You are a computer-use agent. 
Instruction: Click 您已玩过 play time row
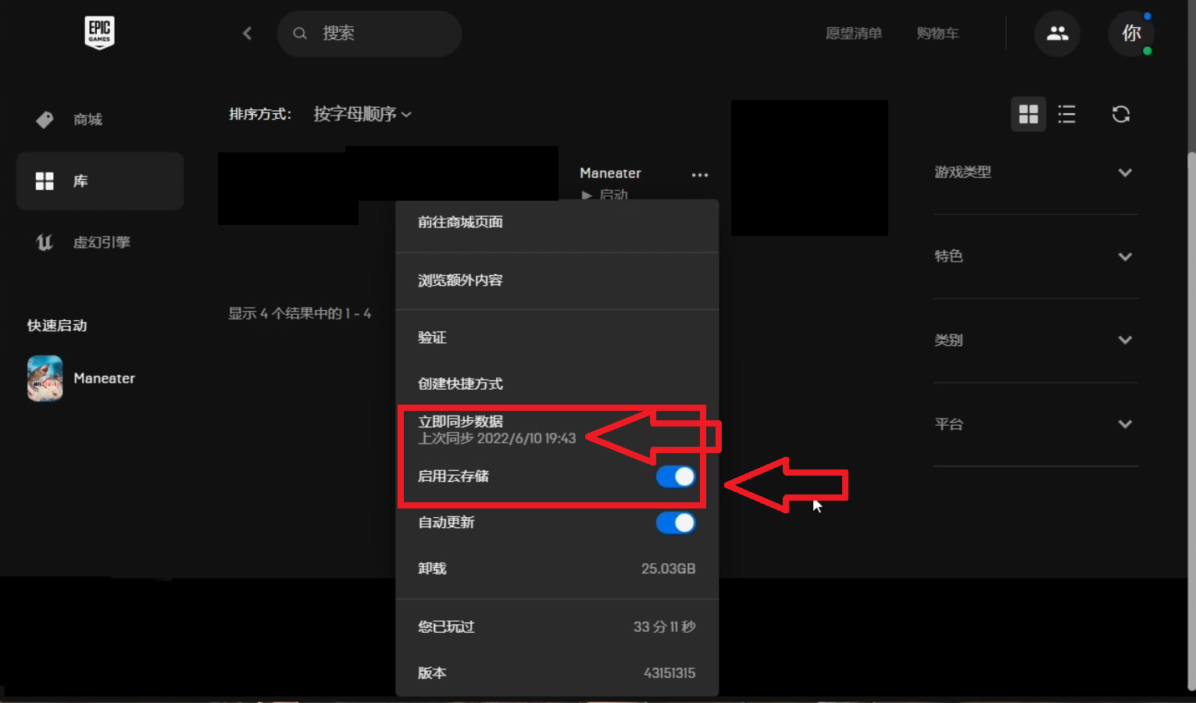pyautogui.click(x=557, y=626)
